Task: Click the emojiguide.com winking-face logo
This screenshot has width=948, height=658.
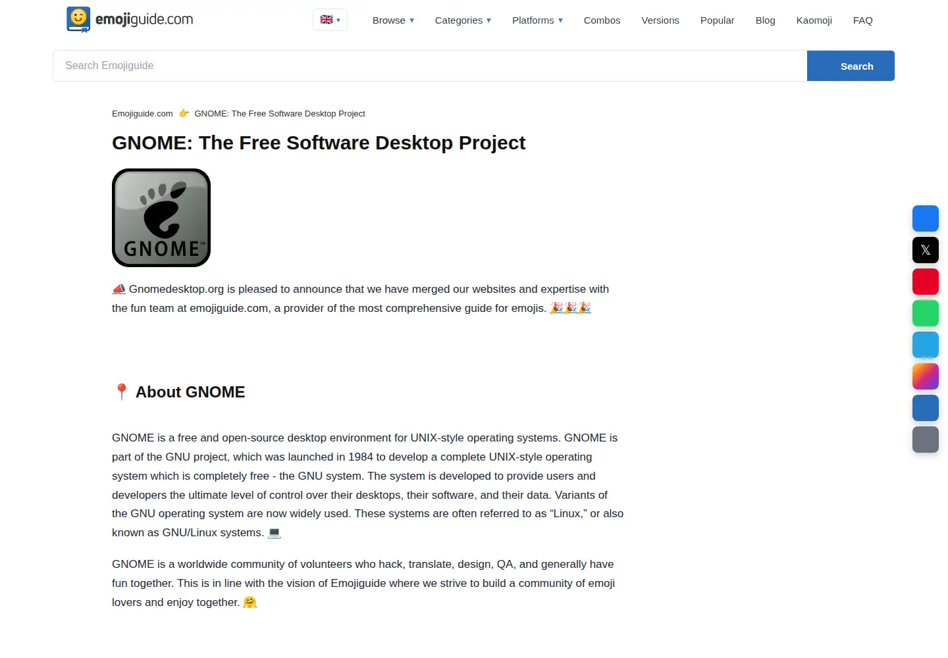Action: tap(130, 20)
